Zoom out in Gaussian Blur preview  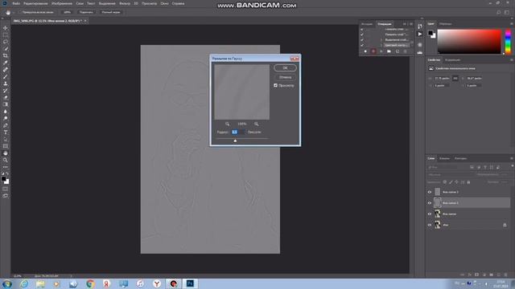[x=227, y=124]
